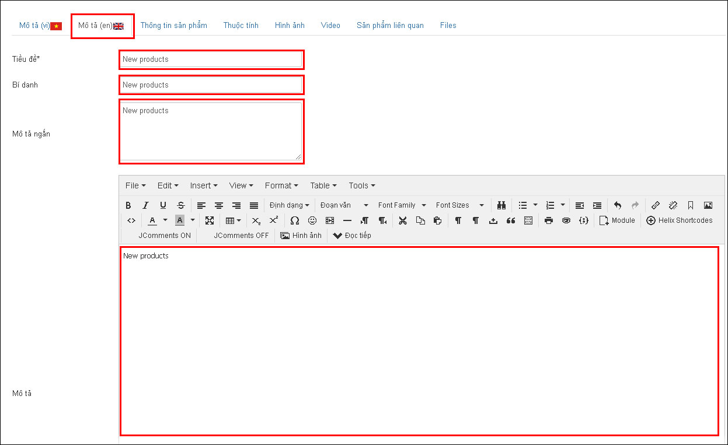
Task: Open the Insert menu
Action: pos(204,185)
